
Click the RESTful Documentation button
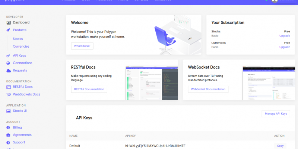[x=89, y=89]
